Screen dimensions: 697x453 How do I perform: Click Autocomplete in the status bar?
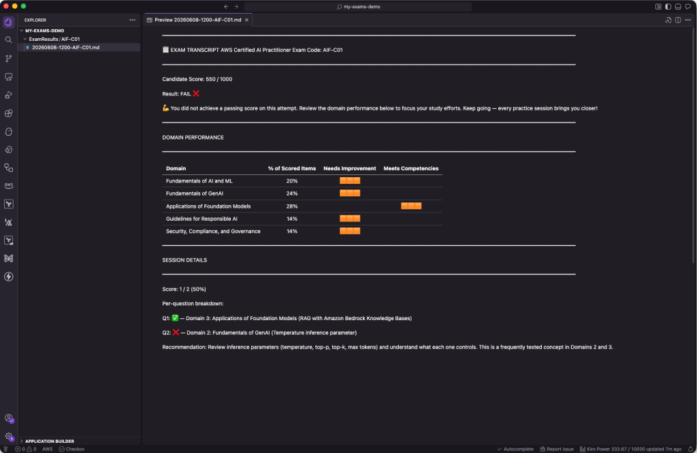(x=515, y=449)
